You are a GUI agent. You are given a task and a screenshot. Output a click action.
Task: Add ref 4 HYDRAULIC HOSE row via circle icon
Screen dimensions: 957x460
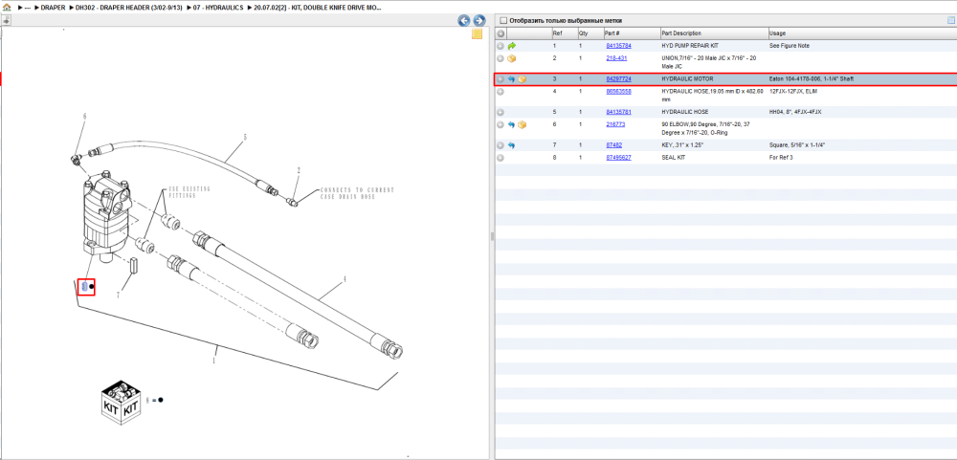click(x=501, y=92)
